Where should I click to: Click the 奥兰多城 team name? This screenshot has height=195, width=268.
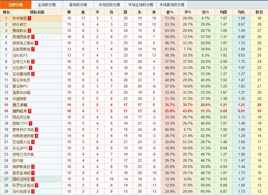(20, 105)
